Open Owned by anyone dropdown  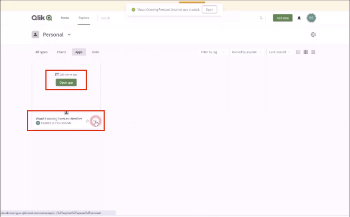point(246,52)
